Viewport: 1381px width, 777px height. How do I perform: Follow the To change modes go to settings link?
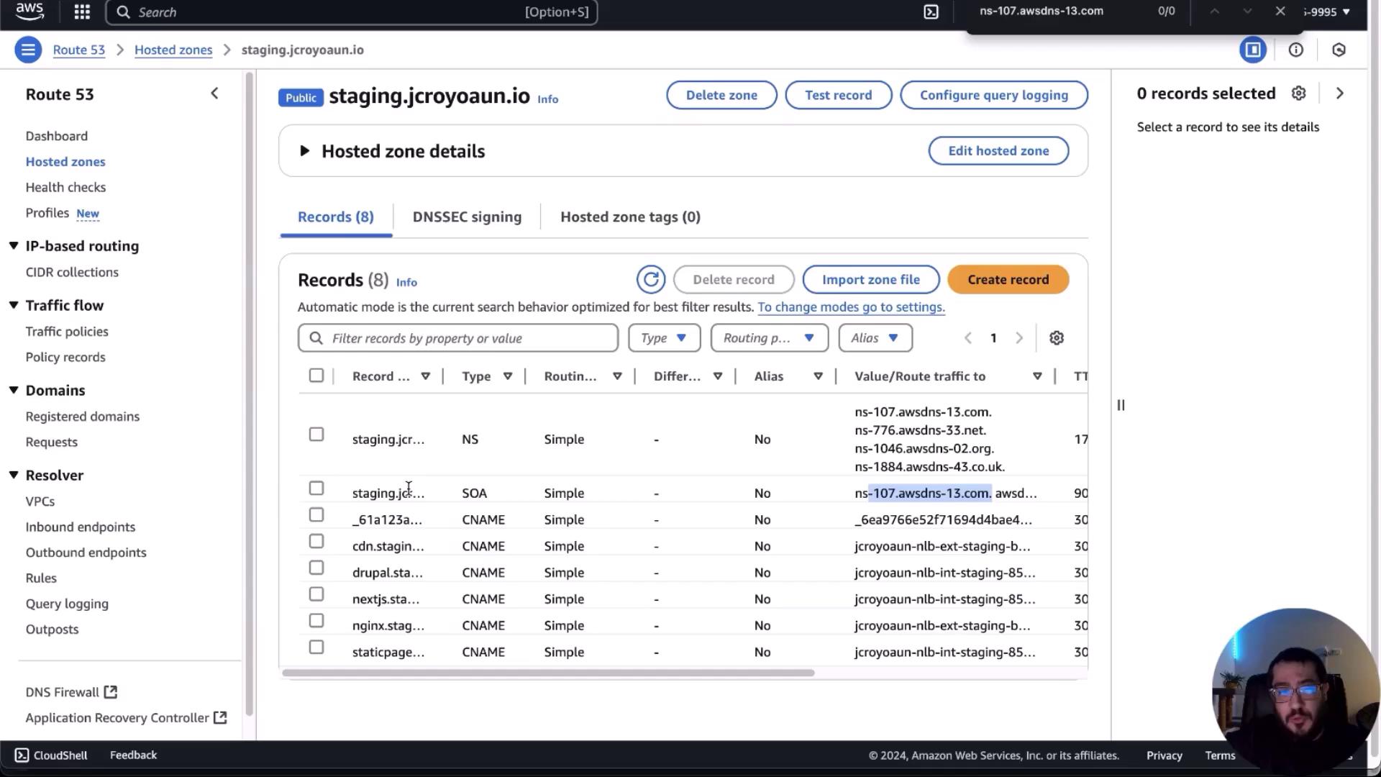click(x=851, y=307)
